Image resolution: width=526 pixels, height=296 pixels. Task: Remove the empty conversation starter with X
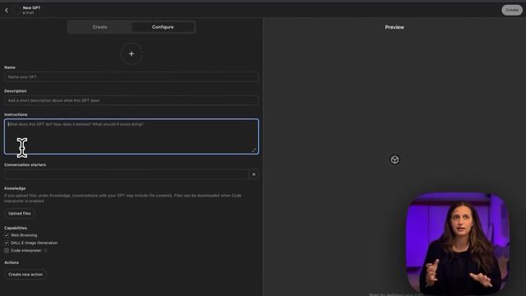(254, 174)
